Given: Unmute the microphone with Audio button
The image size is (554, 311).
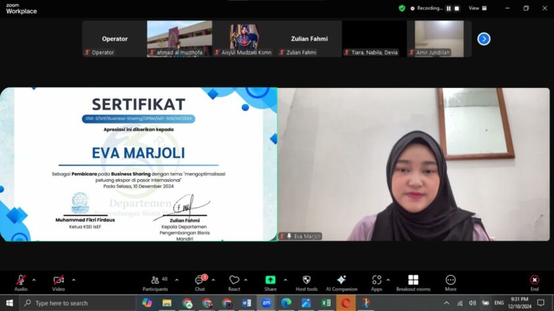Looking at the screenshot, I should pos(21,282).
